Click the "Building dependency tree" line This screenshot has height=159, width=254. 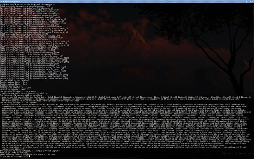11,86
